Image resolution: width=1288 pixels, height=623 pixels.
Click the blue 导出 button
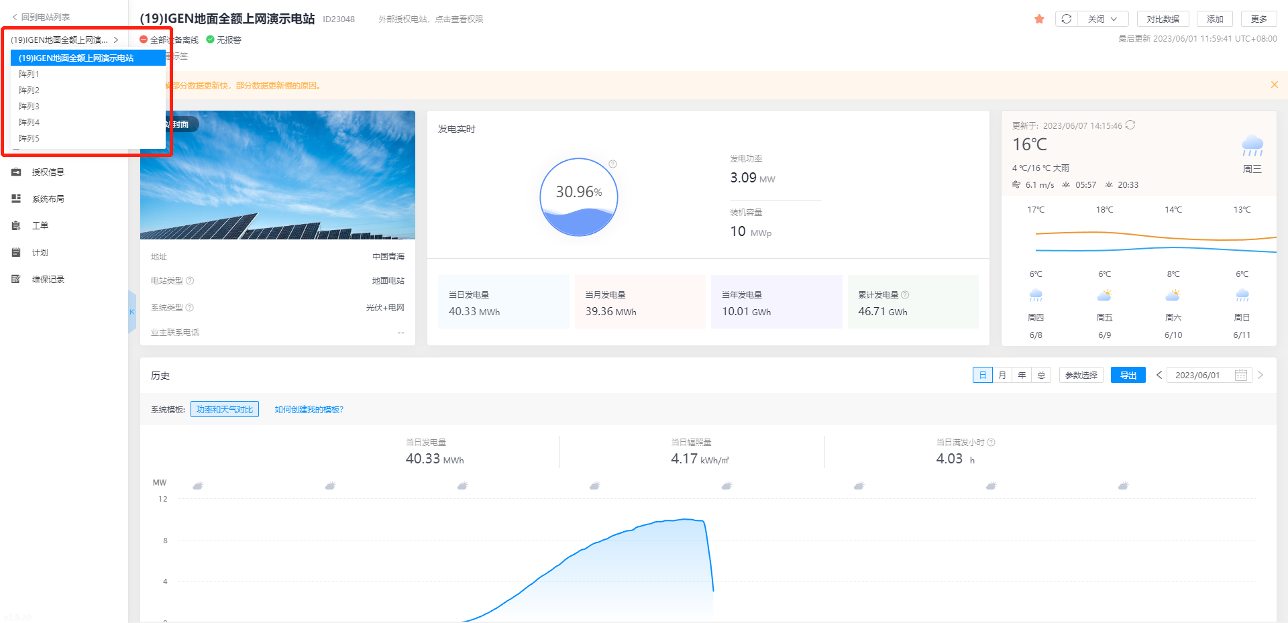click(1128, 376)
